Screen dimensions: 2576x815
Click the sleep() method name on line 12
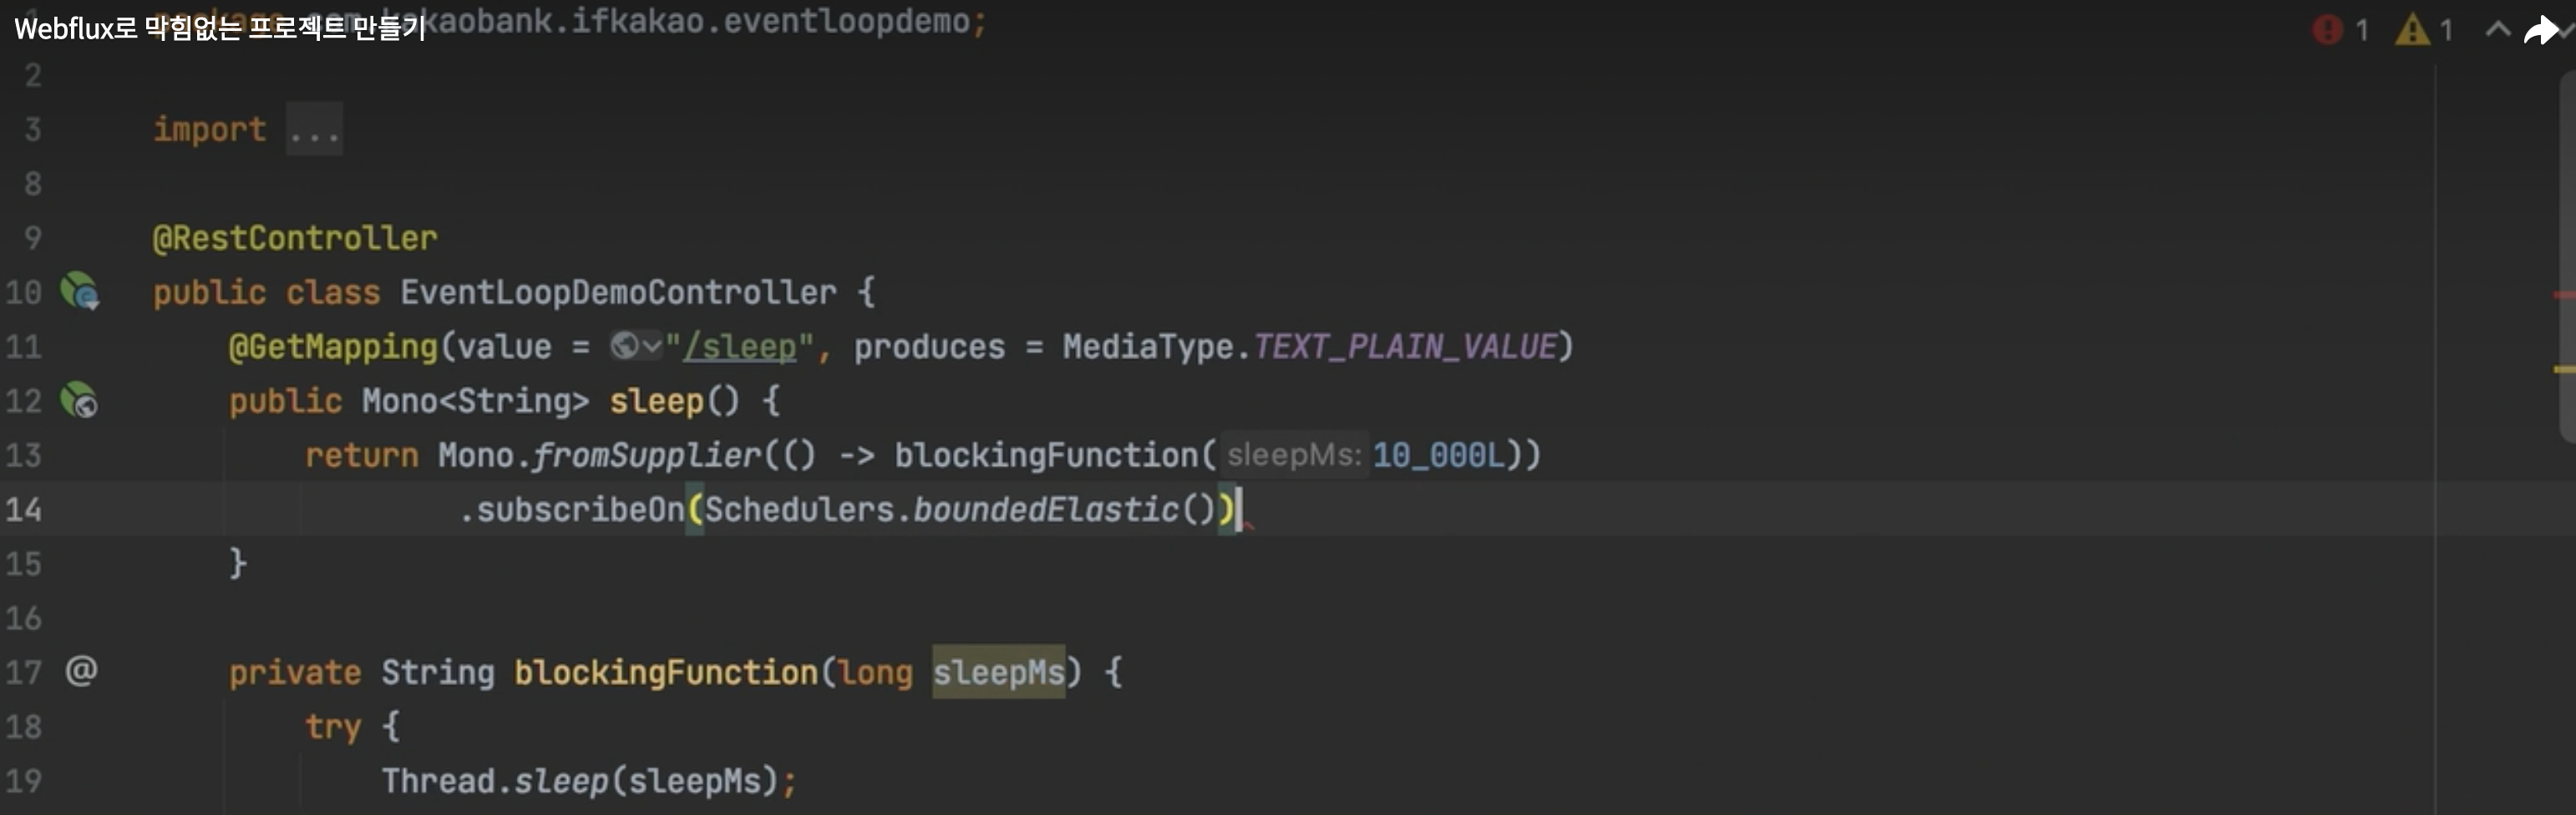[656, 401]
